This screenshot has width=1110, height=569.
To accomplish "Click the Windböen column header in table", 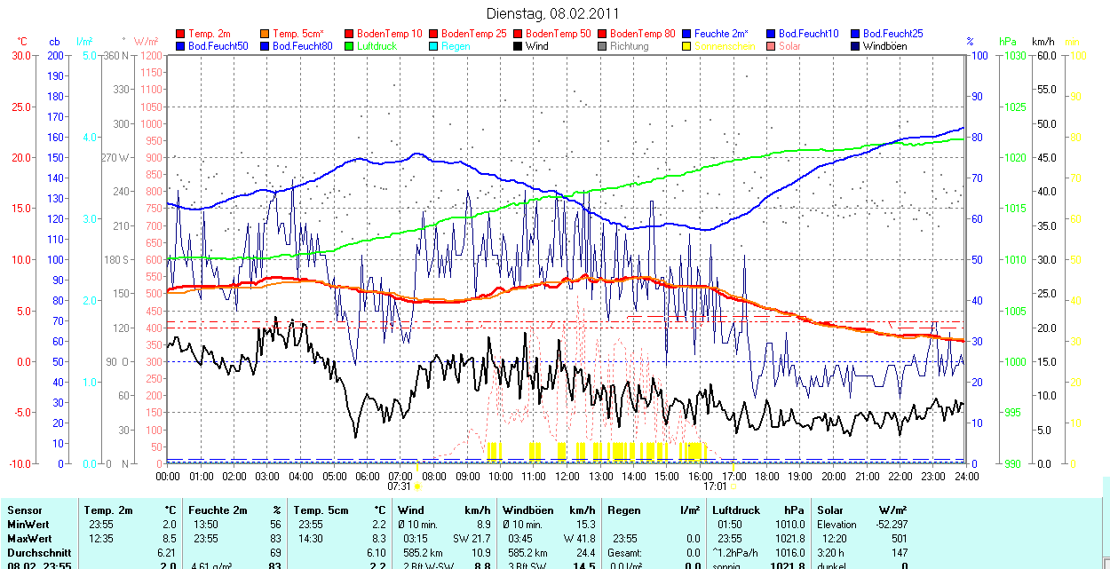I will pyautogui.click(x=527, y=510).
